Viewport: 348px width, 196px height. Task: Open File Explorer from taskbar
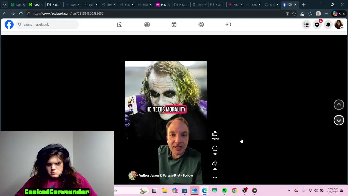[x=164, y=191]
